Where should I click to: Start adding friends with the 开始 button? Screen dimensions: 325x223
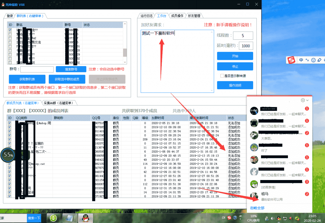coord(235,56)
